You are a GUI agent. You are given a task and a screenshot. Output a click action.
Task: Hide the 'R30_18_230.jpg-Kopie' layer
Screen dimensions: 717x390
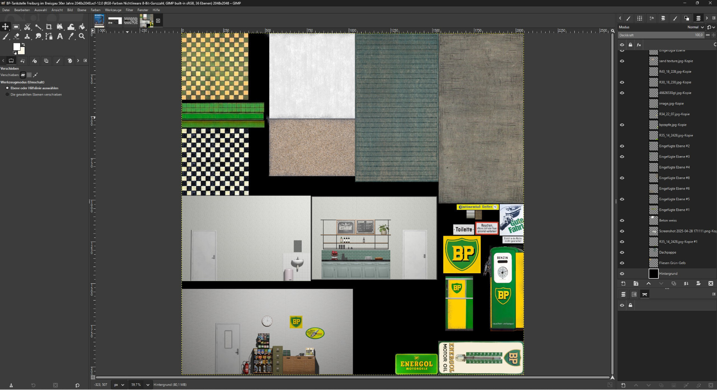pyautogui.click(x=622, y=82)
